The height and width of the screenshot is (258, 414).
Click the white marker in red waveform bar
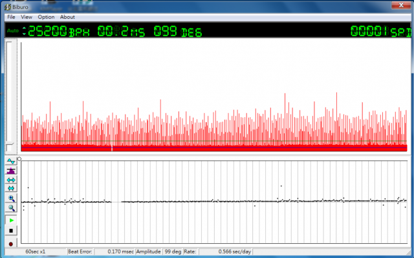coord(112,148)
